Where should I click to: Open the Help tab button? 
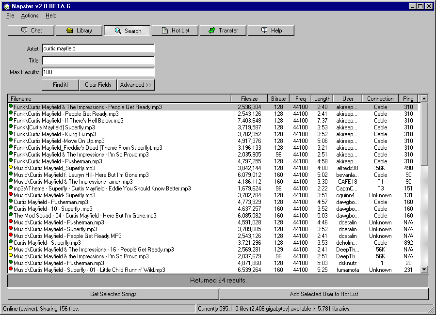[271, 31]
